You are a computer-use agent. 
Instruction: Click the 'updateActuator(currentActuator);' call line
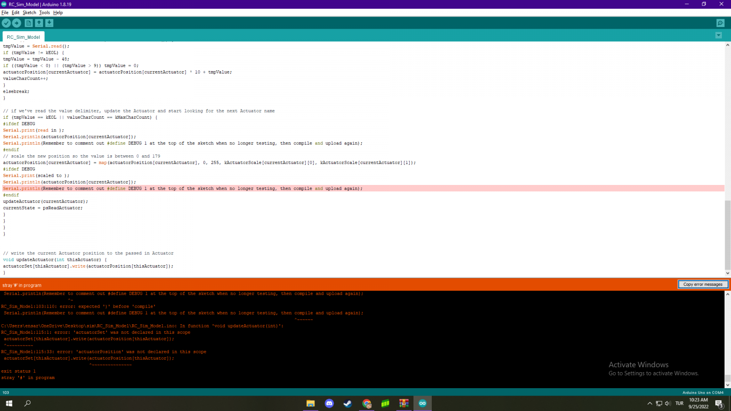[46, 201]
